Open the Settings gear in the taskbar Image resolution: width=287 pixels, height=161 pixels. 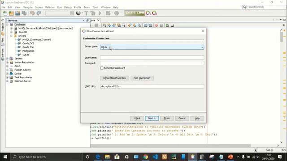126,157
